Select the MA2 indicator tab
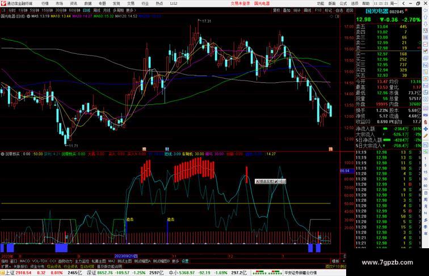 click(112, 261)
